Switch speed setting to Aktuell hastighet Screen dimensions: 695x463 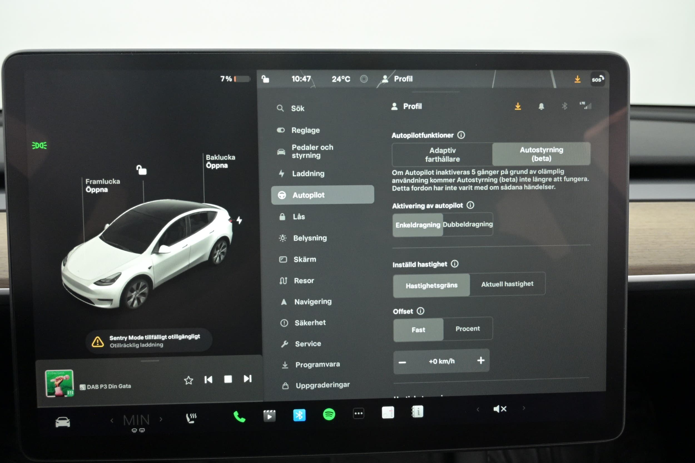pyautogui.click(x=507, y=284)
